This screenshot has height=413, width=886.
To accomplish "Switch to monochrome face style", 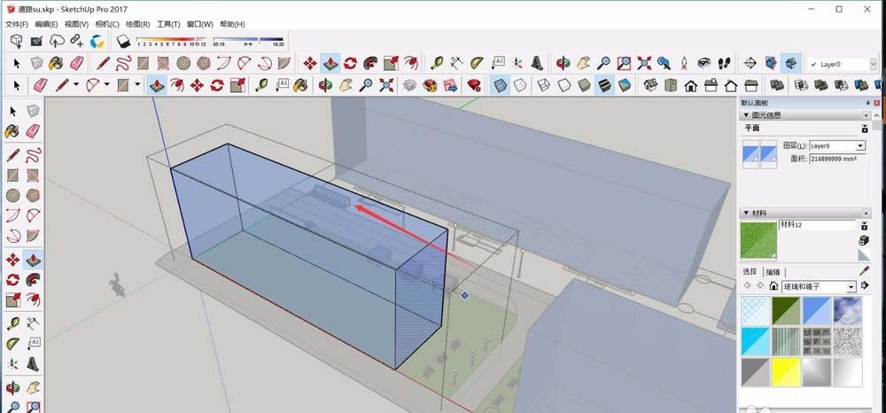I will [625, 85].
